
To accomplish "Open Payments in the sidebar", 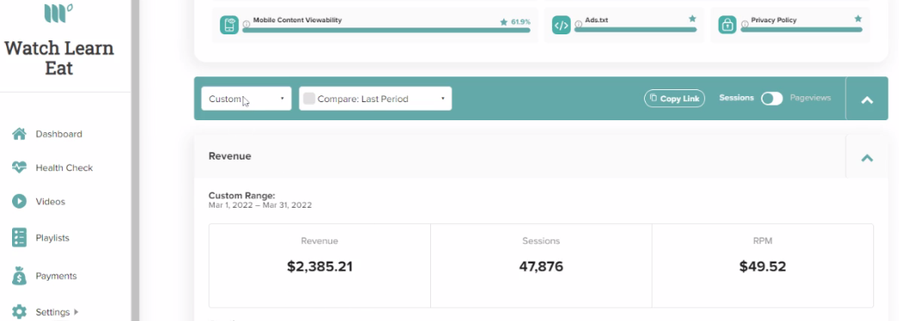I will (x=56, y=276).
